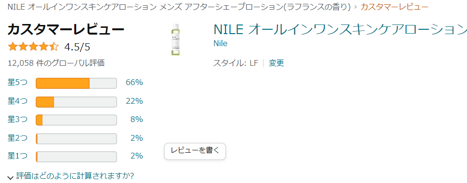Viewport: 467px width, 183px height.
Task: Filter reviews by 星4つ link
Action: tap(17, 101)
